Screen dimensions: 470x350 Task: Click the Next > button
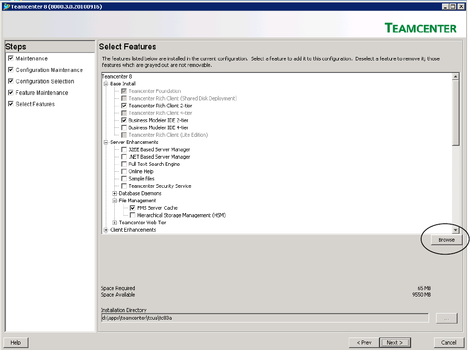[395, 343]
